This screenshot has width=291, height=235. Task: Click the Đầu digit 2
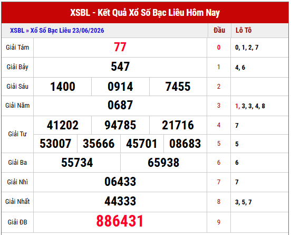coord(219,87)
